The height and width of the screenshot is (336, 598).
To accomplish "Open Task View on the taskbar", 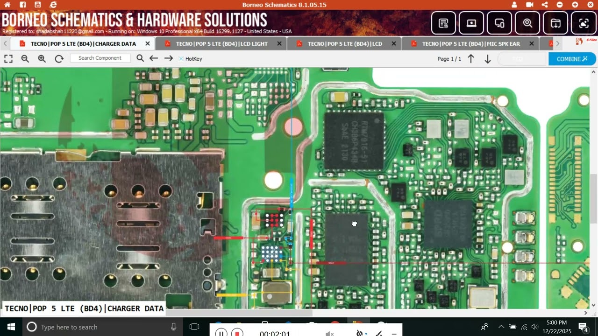I will [x=194, y=327].
